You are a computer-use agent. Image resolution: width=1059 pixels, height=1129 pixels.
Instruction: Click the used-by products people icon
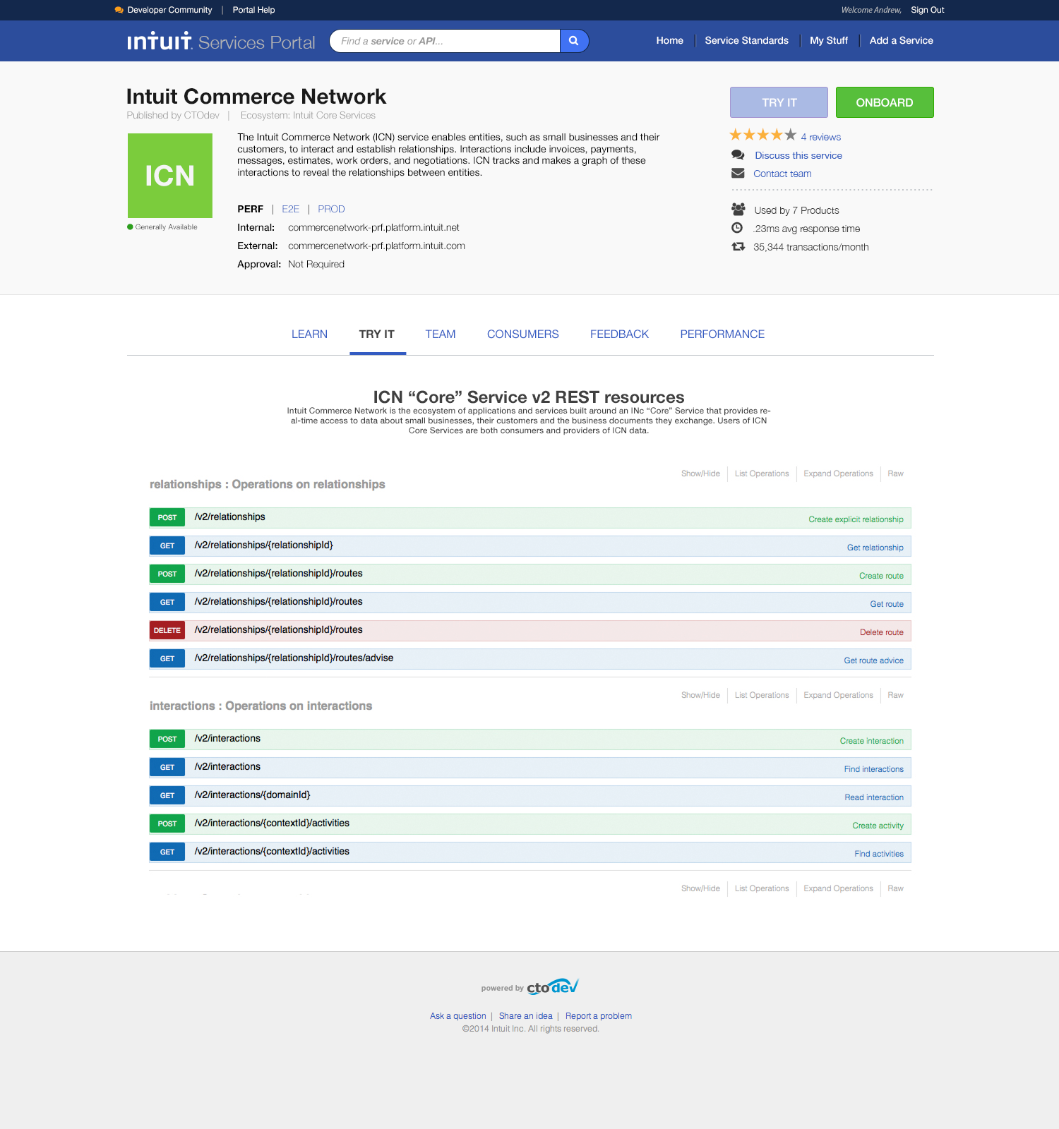[738, 210]
